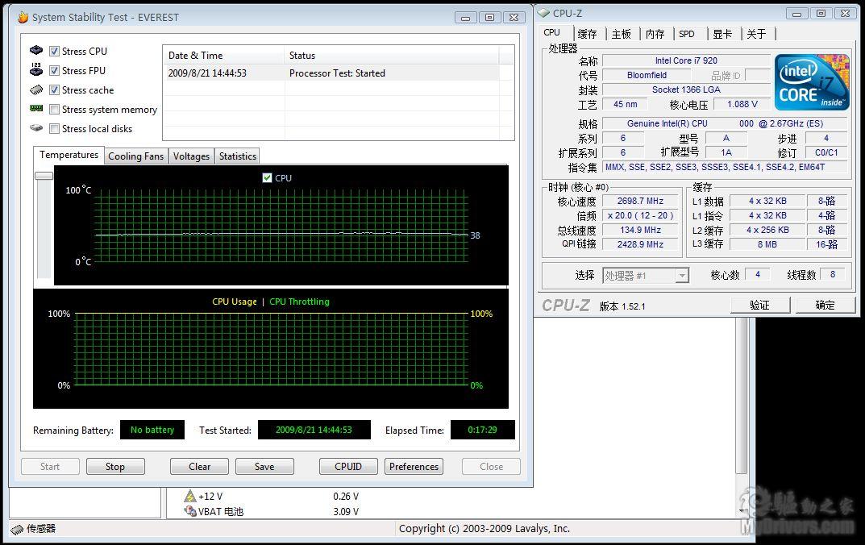Click the Stop button
865x545 pixels.
tap(115, 466)
